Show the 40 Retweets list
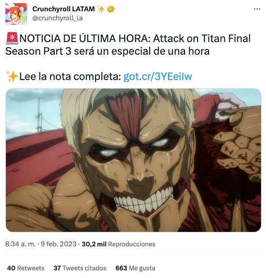This screenshot has width=266, height=278. (26, 268)
